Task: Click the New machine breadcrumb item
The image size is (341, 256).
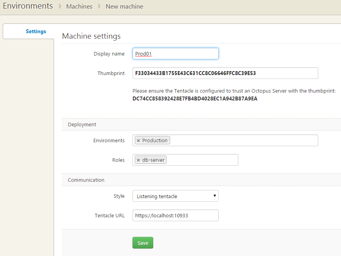Action: tap(124, 6)
